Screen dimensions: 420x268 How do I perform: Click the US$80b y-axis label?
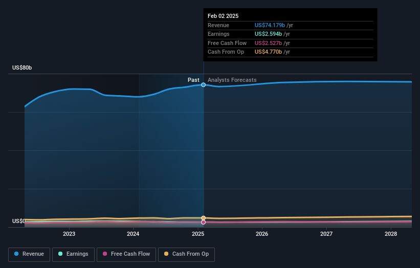point(22,68)
